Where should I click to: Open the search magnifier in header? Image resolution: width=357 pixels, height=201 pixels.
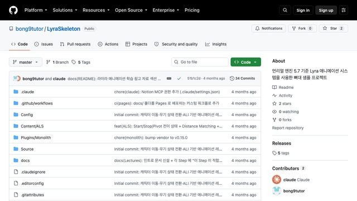coord(285,10)
